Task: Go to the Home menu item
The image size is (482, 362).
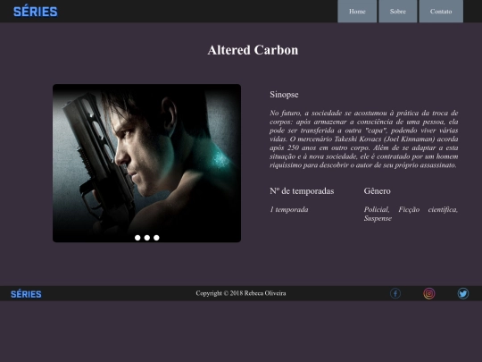Action: (x=357, y=12)
